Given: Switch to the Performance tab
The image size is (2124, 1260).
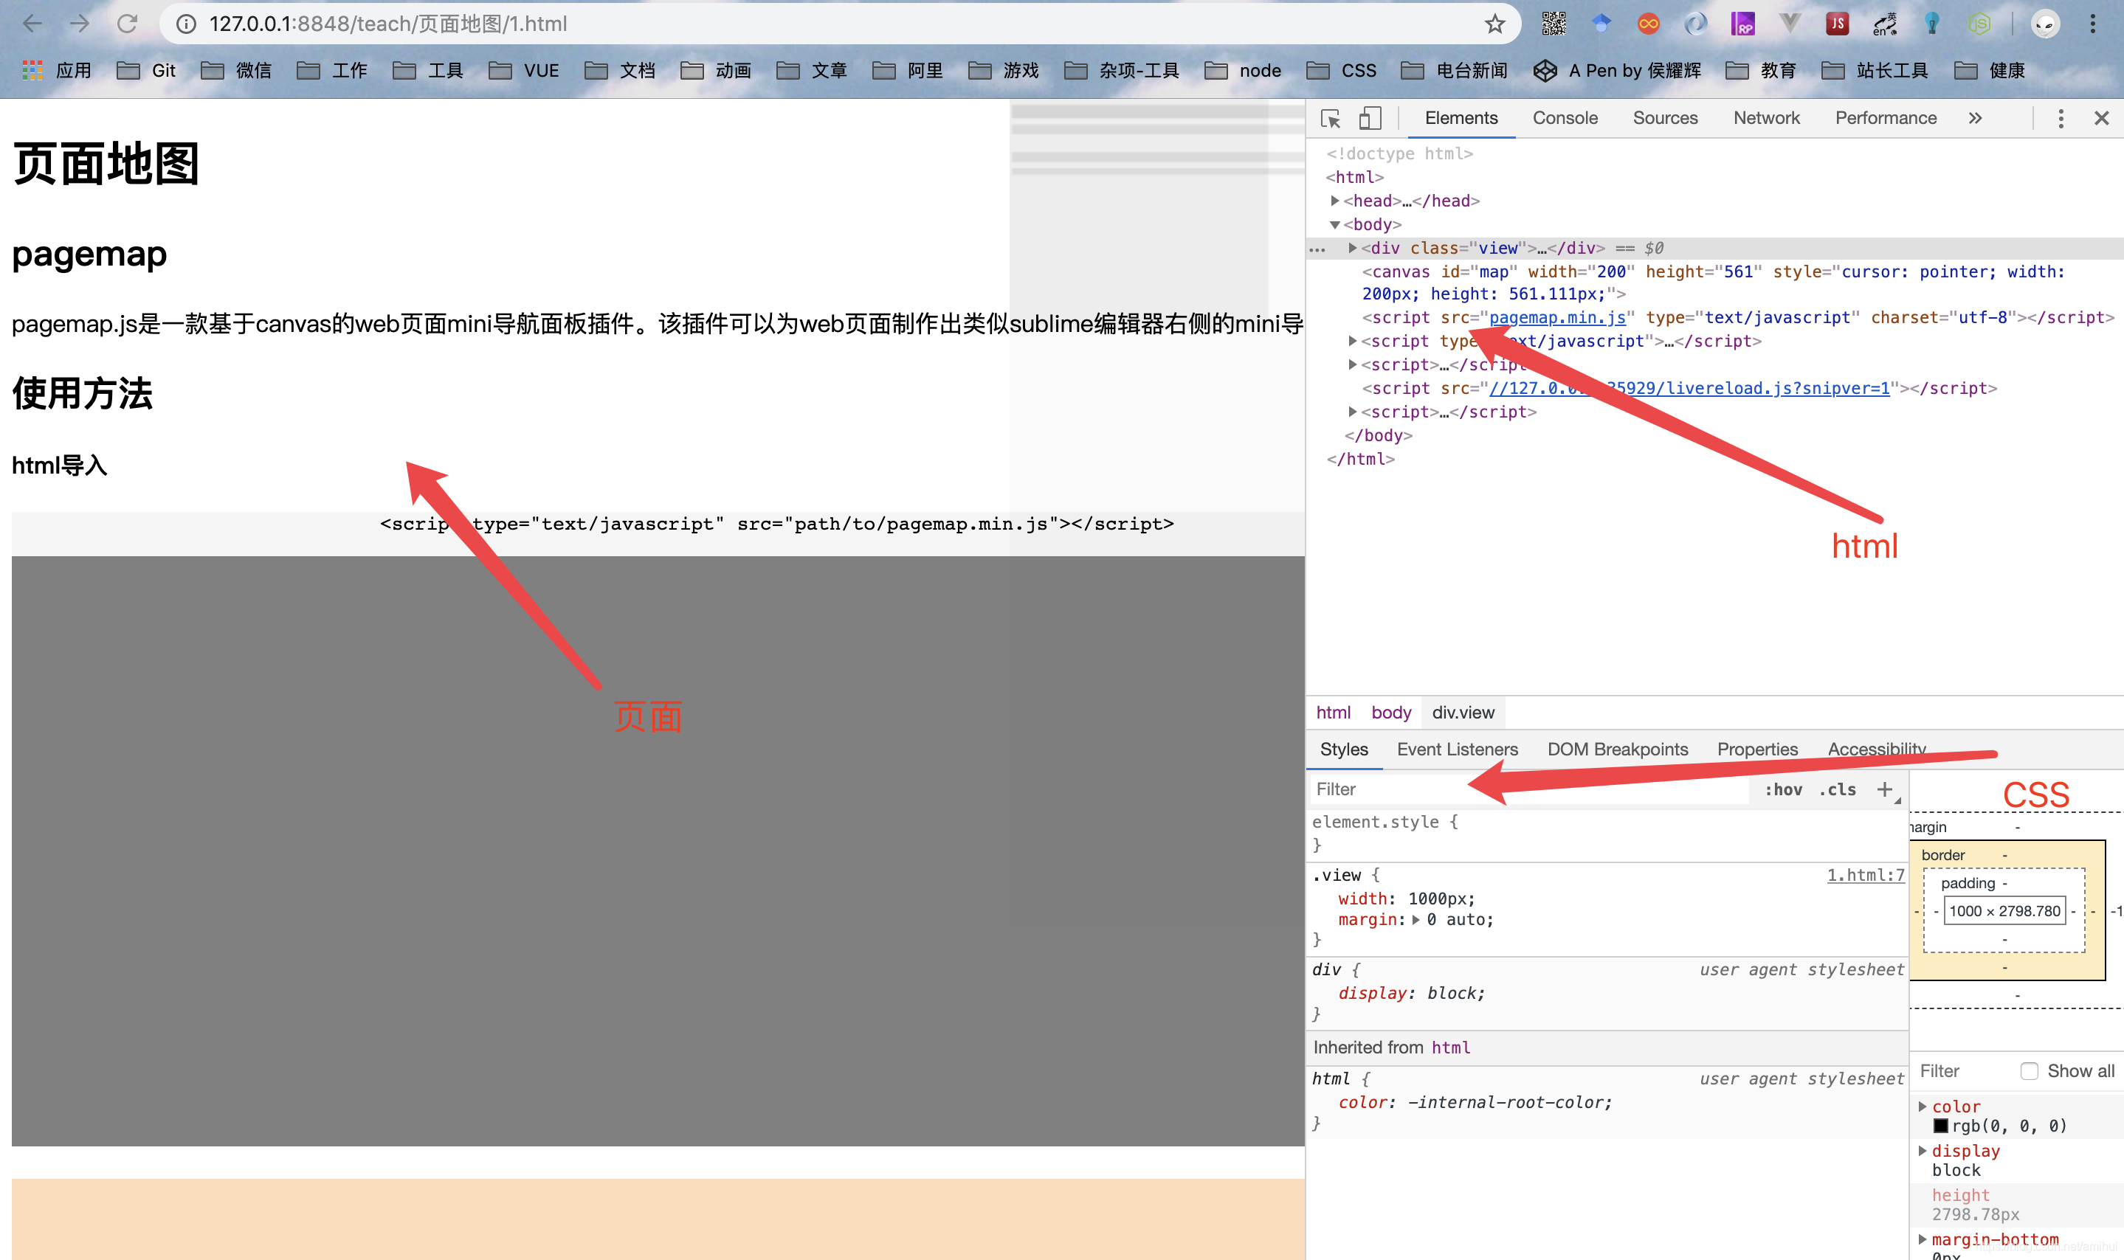Looking at the screenshot, I should [x=1886, y=118].
